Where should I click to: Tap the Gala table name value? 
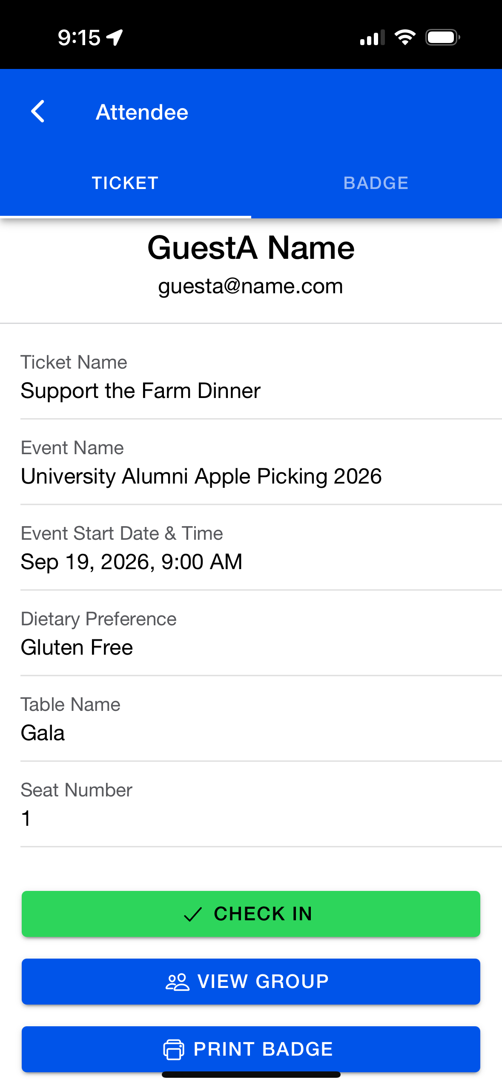(x=43, y=733)
